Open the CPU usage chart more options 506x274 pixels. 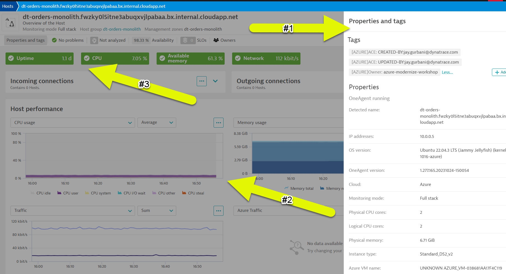(219, 123)
